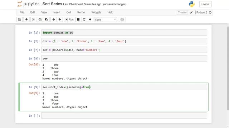
Task: Click the In [9] prompt label
Action: (34, 87)
